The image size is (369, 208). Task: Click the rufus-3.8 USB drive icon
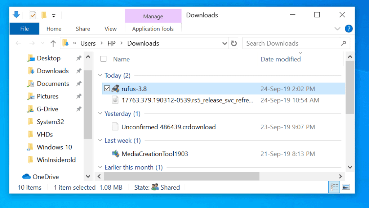[115, 89]
